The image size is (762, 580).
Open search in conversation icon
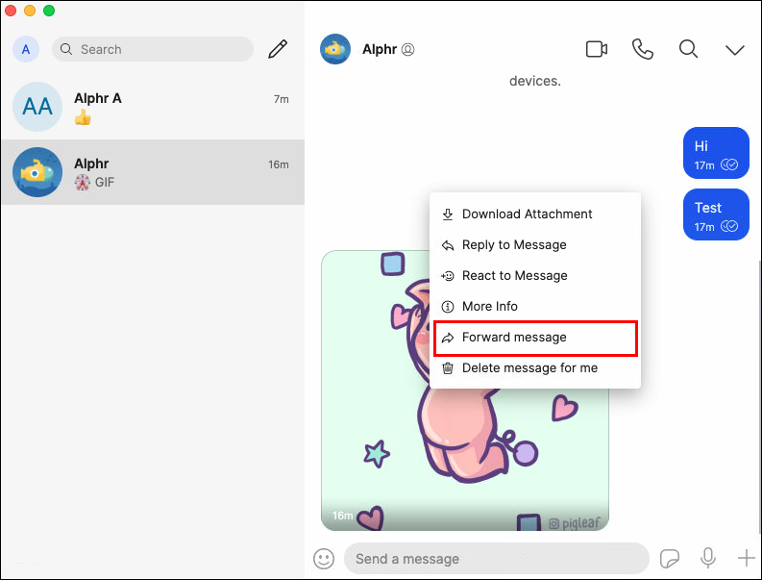point(688,49)
